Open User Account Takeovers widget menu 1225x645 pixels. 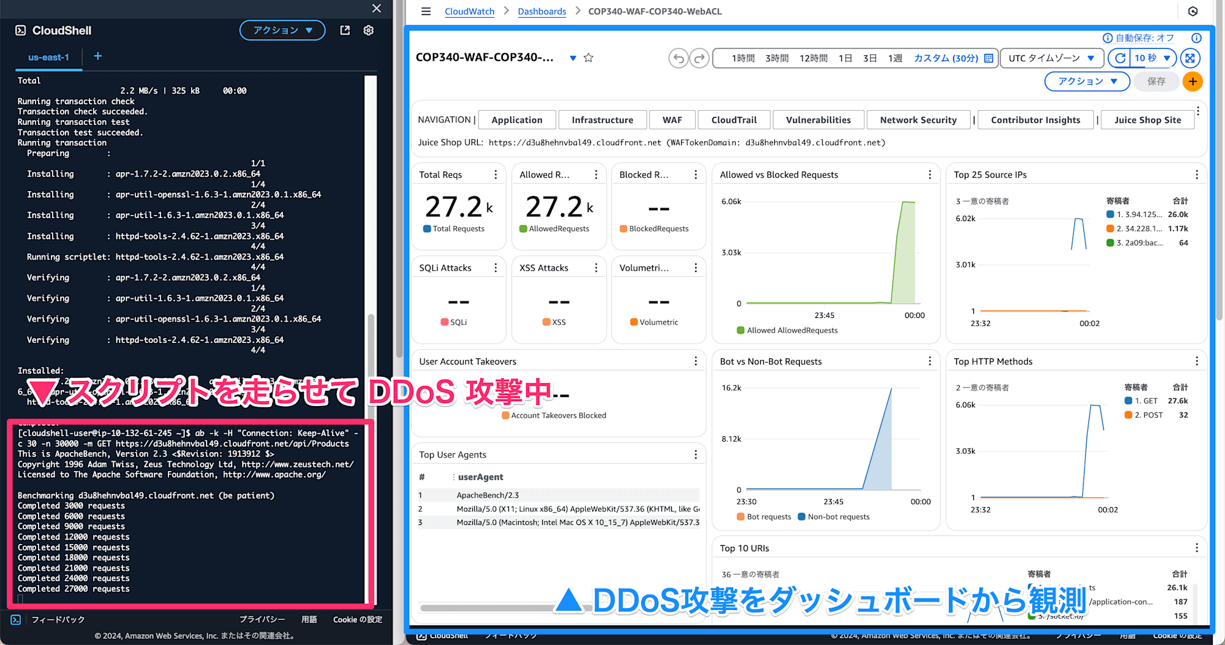point(696,361)
